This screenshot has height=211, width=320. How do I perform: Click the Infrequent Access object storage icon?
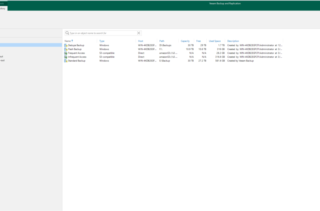click(66, 57)
